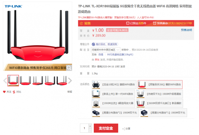Select the second router thumbnail image
199x135 pixels.
pos(25,81)
